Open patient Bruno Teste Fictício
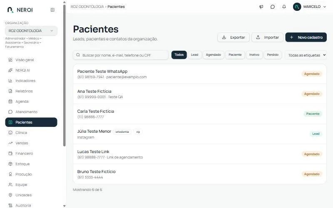The width and height of the screenshot is (333, 208). point(200,174)
